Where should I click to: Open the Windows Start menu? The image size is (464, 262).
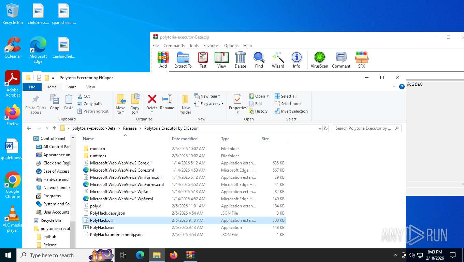8,255
